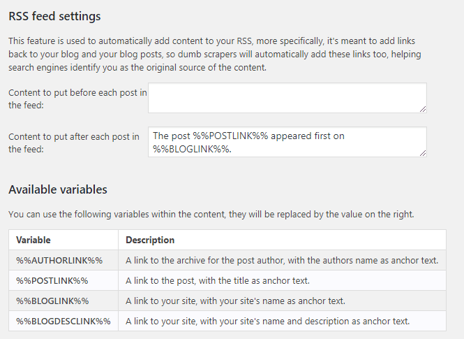Click the description in the %%BLOGLINK%% row
This screenshot has width=464, height=339.
(x=235, y=301)
